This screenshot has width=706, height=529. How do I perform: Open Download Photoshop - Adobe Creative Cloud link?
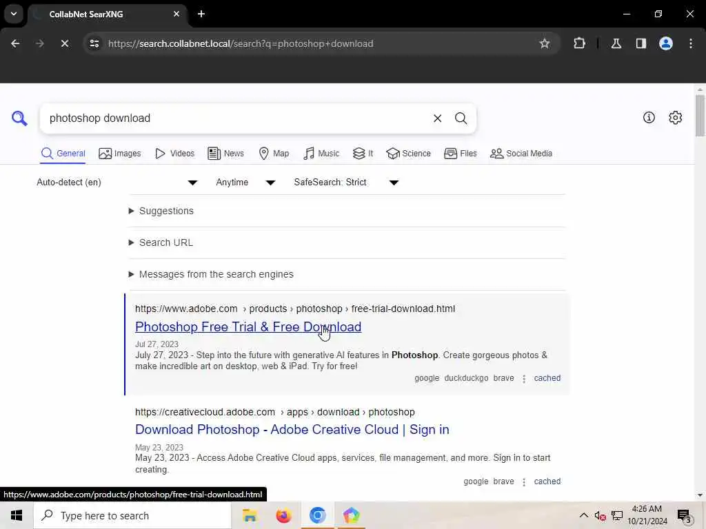click(x=292, y=430)
